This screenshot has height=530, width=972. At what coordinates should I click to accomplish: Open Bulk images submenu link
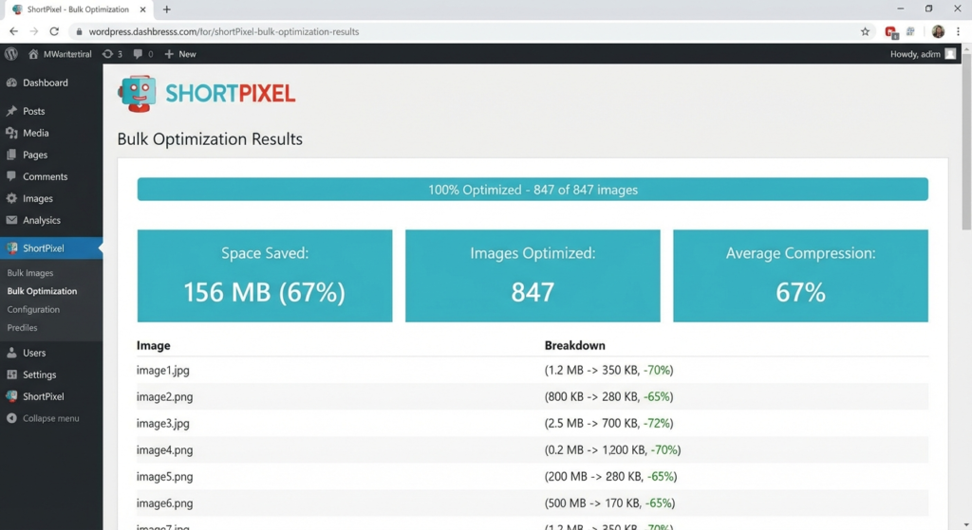pos(30,273)
